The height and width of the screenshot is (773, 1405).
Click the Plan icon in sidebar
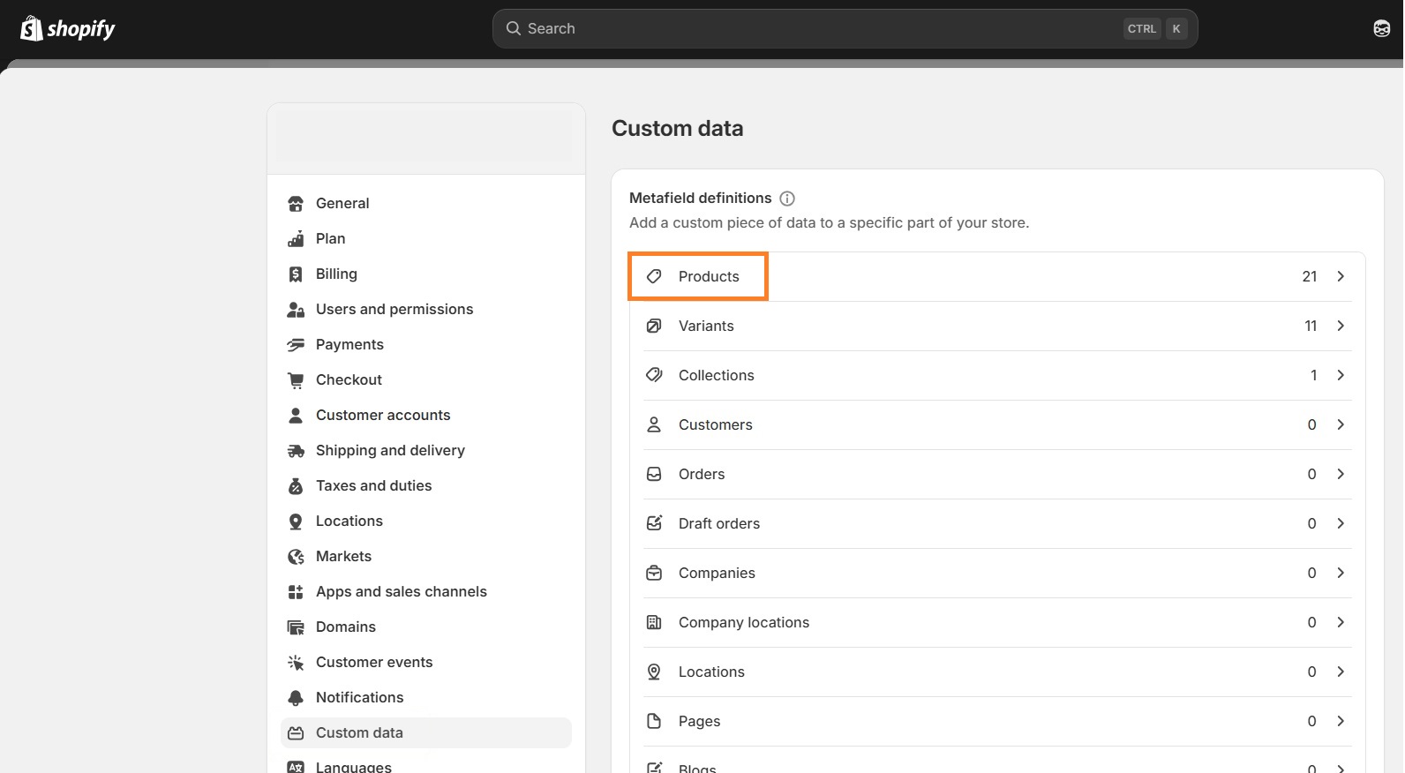(296, 239)
